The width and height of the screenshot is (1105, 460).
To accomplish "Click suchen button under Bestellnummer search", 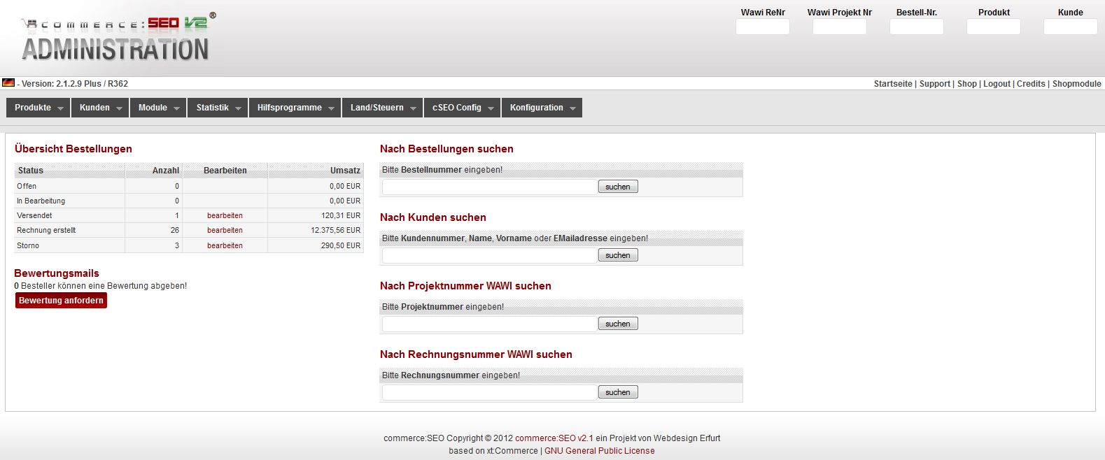I will 617,187.
